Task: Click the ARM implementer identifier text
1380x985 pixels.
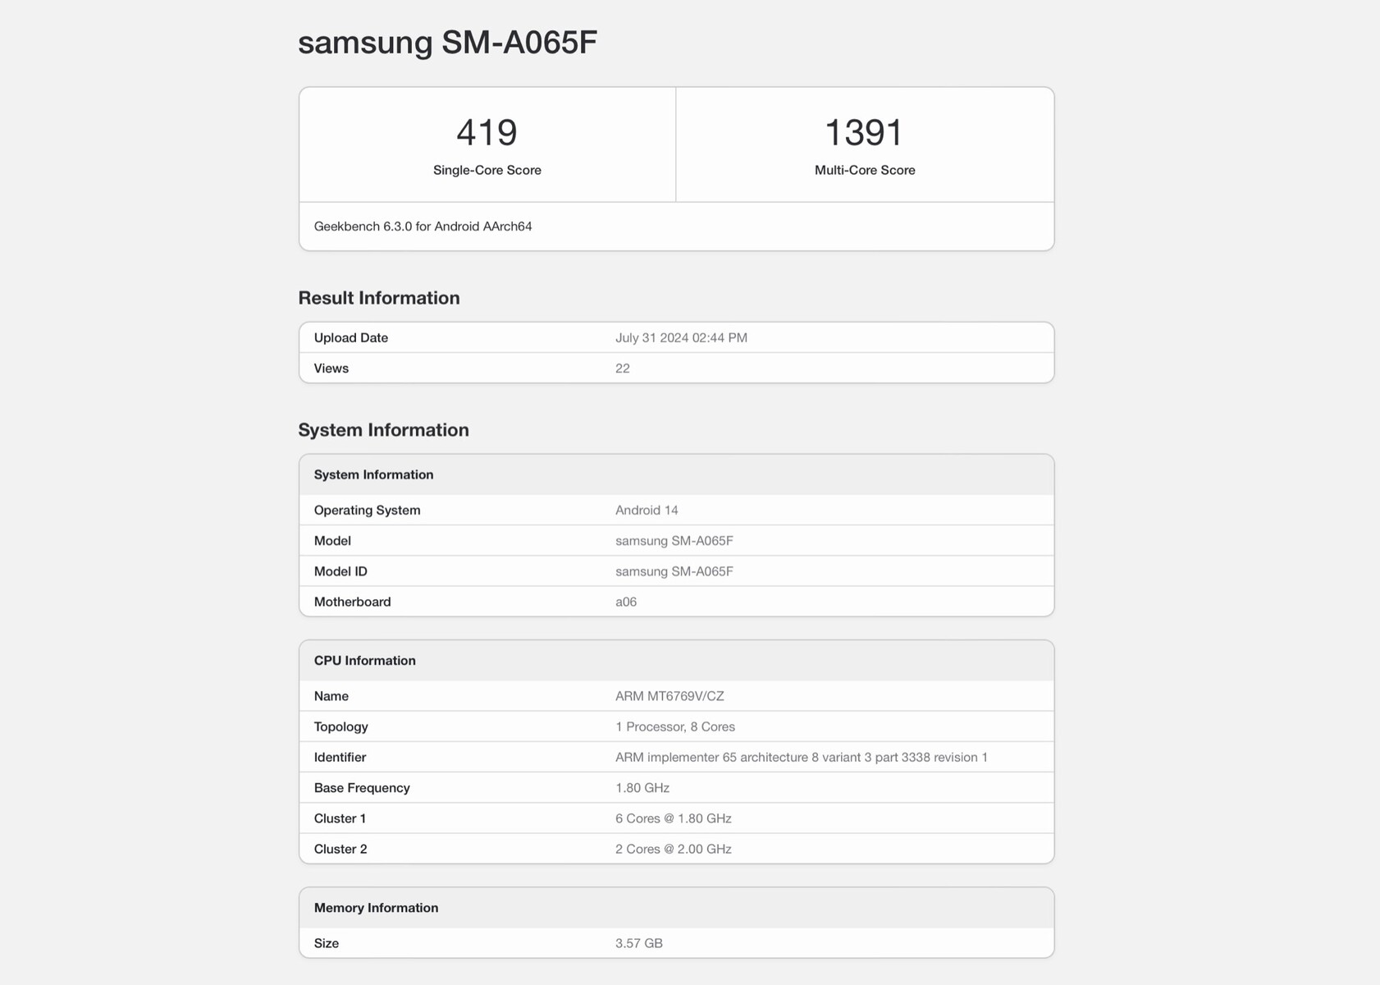Action: click(801, 758)
